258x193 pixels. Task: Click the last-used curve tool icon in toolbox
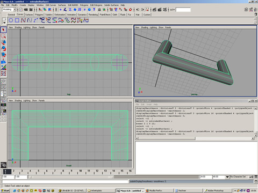point(3,73)
